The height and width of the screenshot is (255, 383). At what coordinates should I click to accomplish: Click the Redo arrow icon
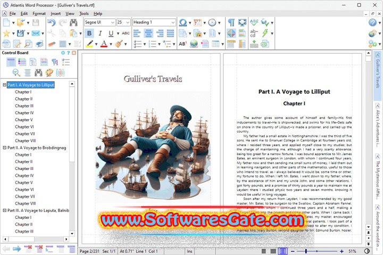tap(63, 23)
